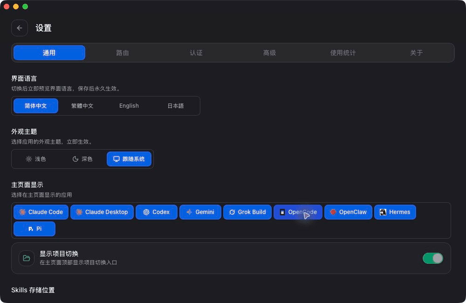Maximize window with the green button
The height and width of the screenshot is (303, 466).
pyautogui.click(x=25, y=7)
